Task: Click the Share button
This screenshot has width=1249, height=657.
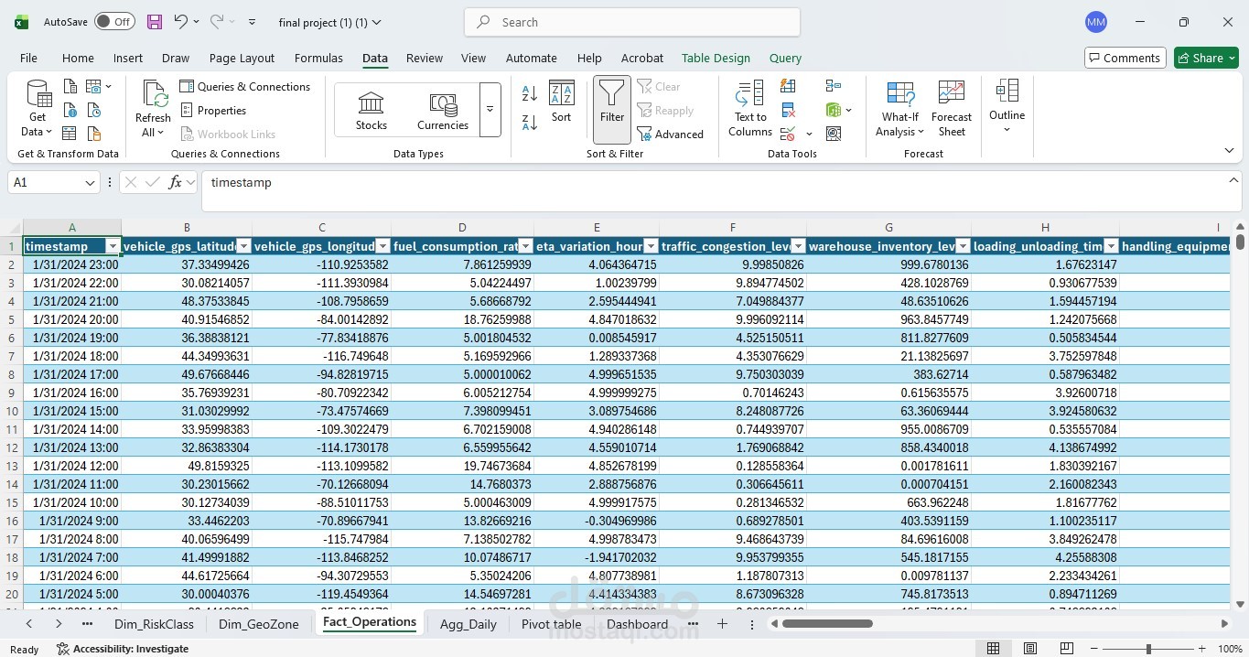Action: pyautogui.click(x=1206, y=58)
